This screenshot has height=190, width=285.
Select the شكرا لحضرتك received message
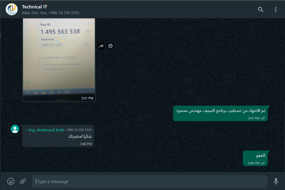point(58,136)
